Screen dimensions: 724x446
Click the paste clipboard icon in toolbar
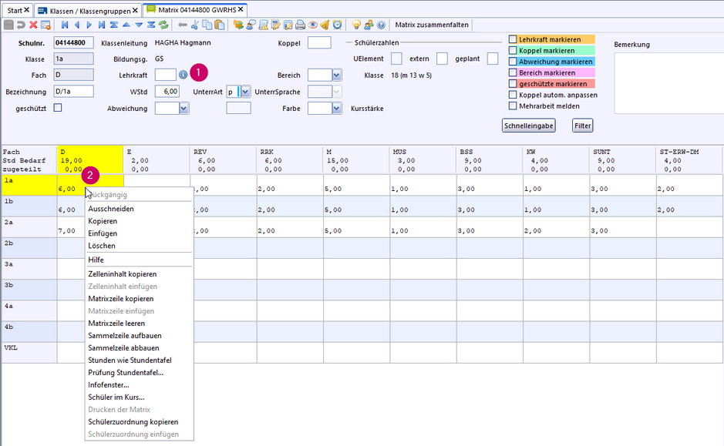click(220, 25)
